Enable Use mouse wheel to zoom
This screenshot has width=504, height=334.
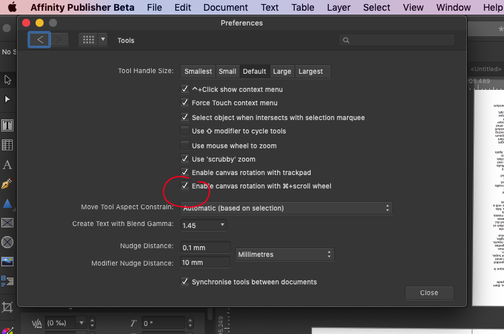tap(185, 146)
